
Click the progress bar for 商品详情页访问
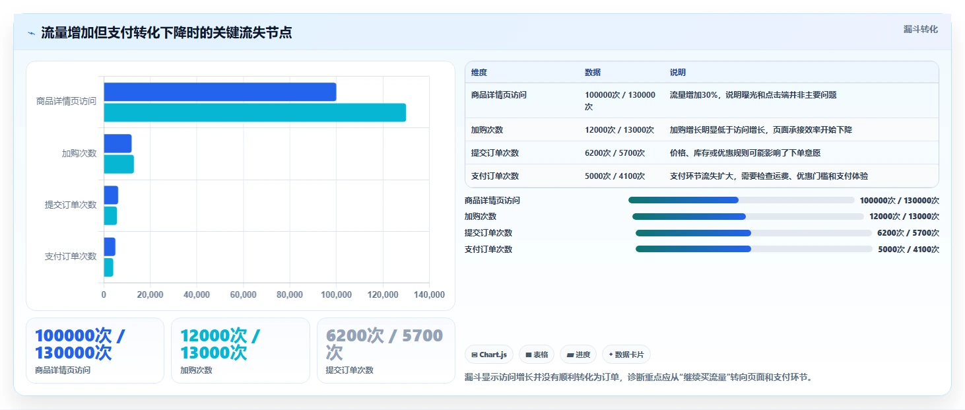[x=741, y=200]
